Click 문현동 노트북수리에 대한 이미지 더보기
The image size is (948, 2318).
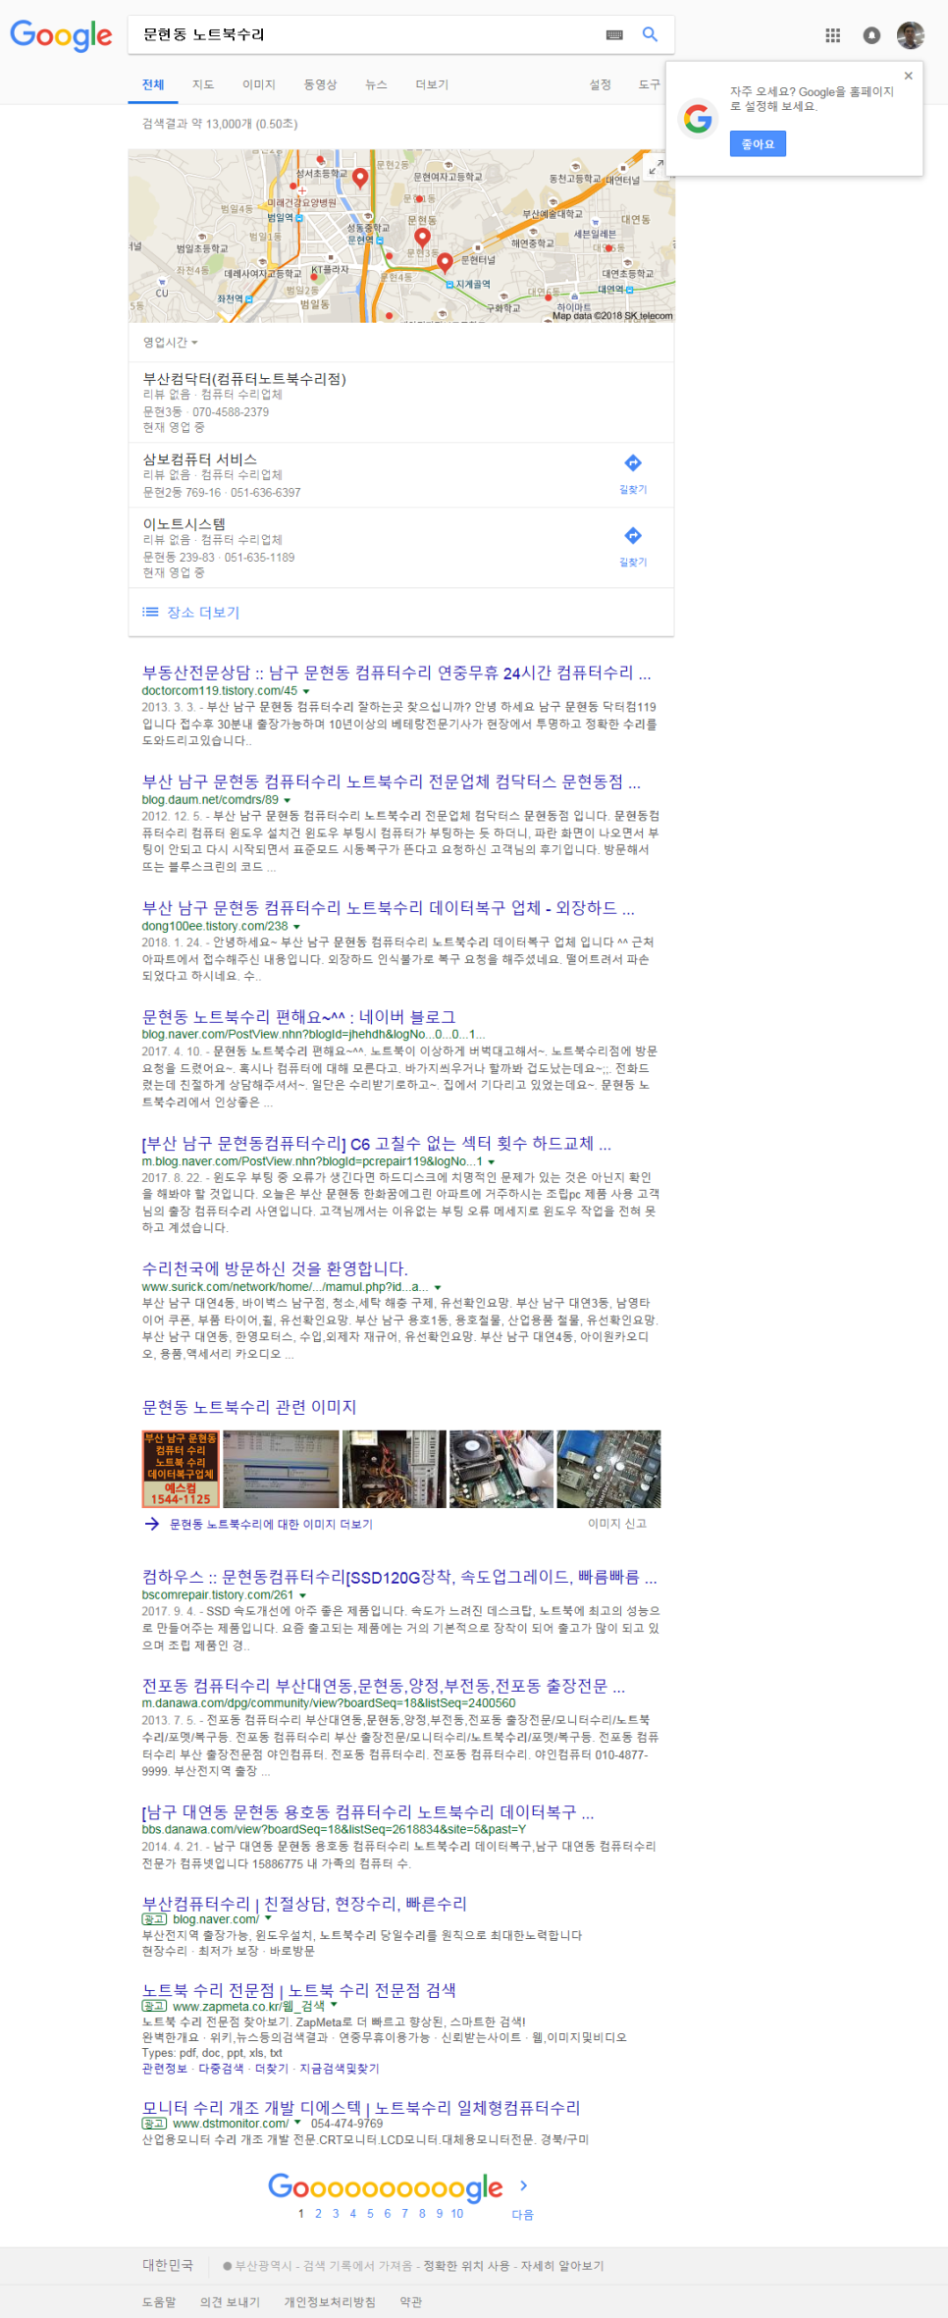click(x=271, y=1524)
